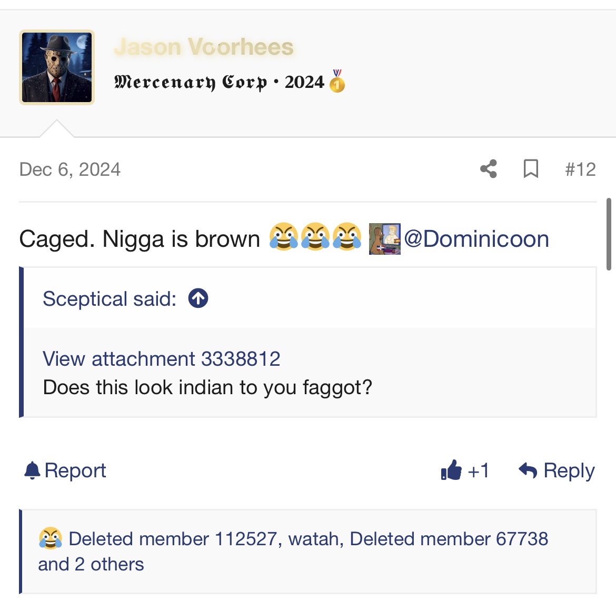616x611 pixels.
Task: Click the Report bell icon
Action: click(32, 470)
